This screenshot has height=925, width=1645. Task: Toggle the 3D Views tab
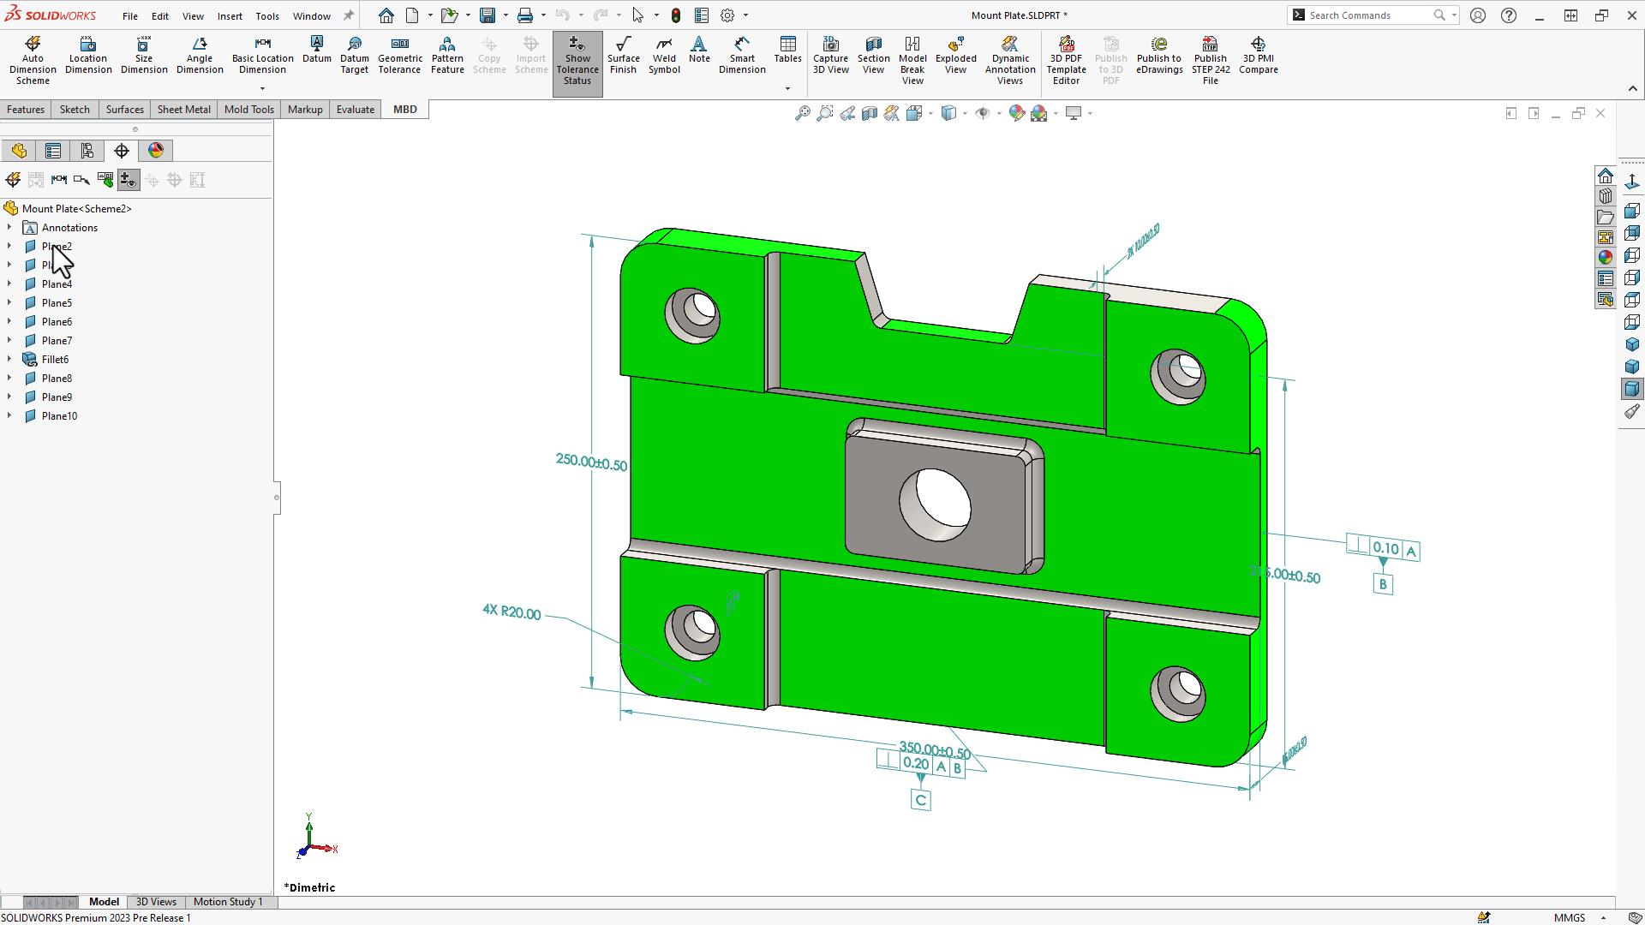pyautogui.click(x=157, y=901)
